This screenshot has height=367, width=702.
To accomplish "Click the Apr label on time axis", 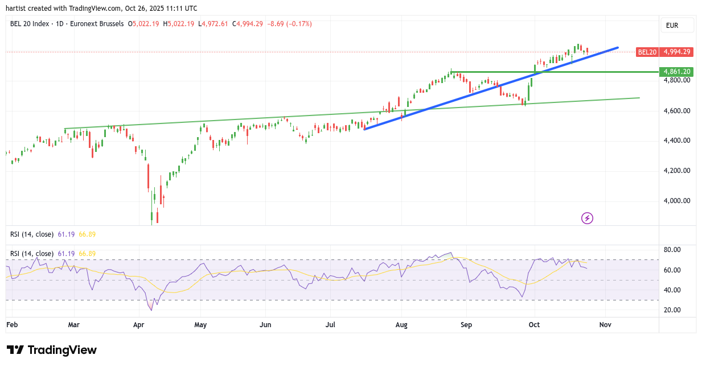I will click(139, 324).
